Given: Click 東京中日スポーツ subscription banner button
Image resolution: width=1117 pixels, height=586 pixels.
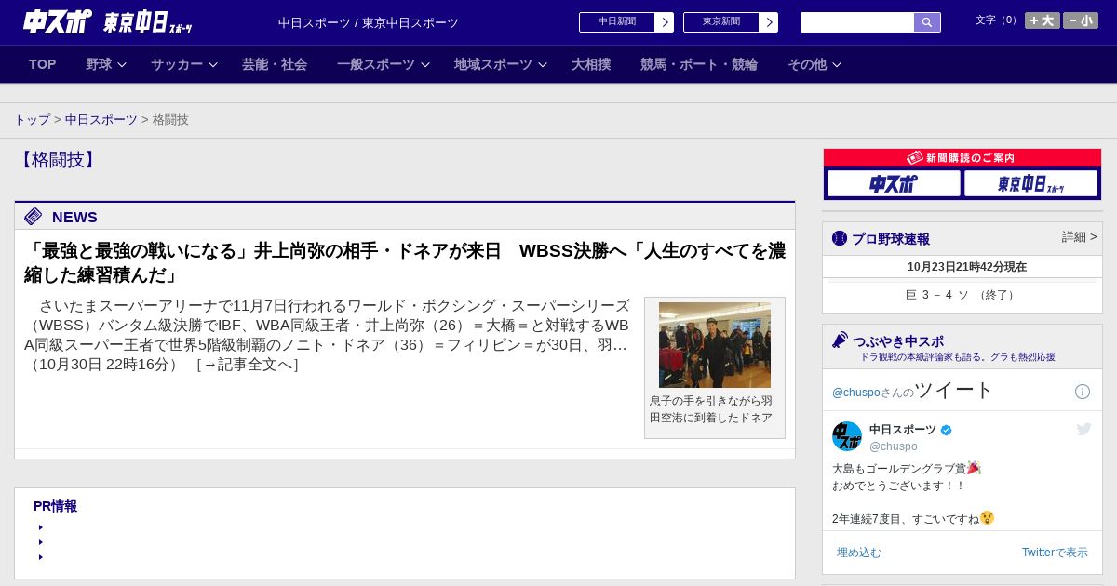Looking at the screenshot, I should (x=1030, y=183).
